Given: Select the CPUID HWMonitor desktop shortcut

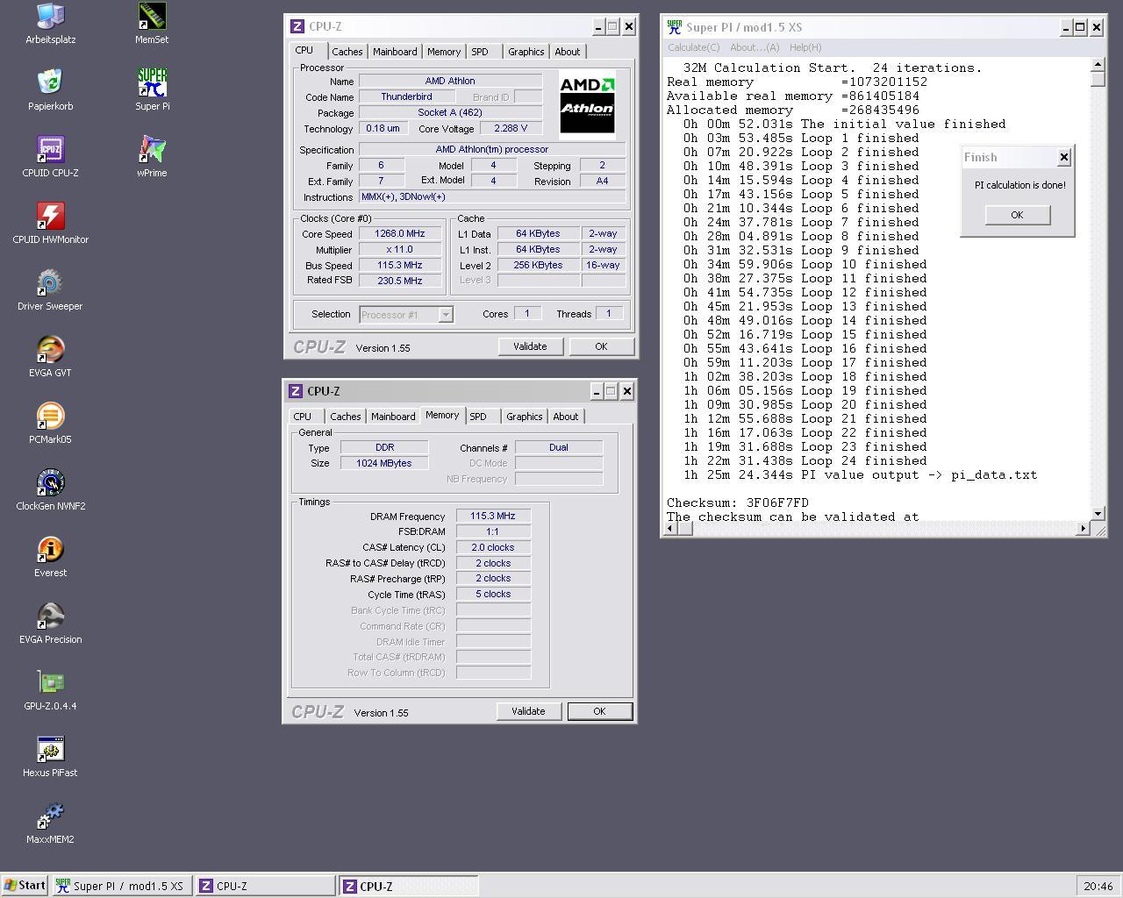Looking at the screenshot, I should (50, 223).
